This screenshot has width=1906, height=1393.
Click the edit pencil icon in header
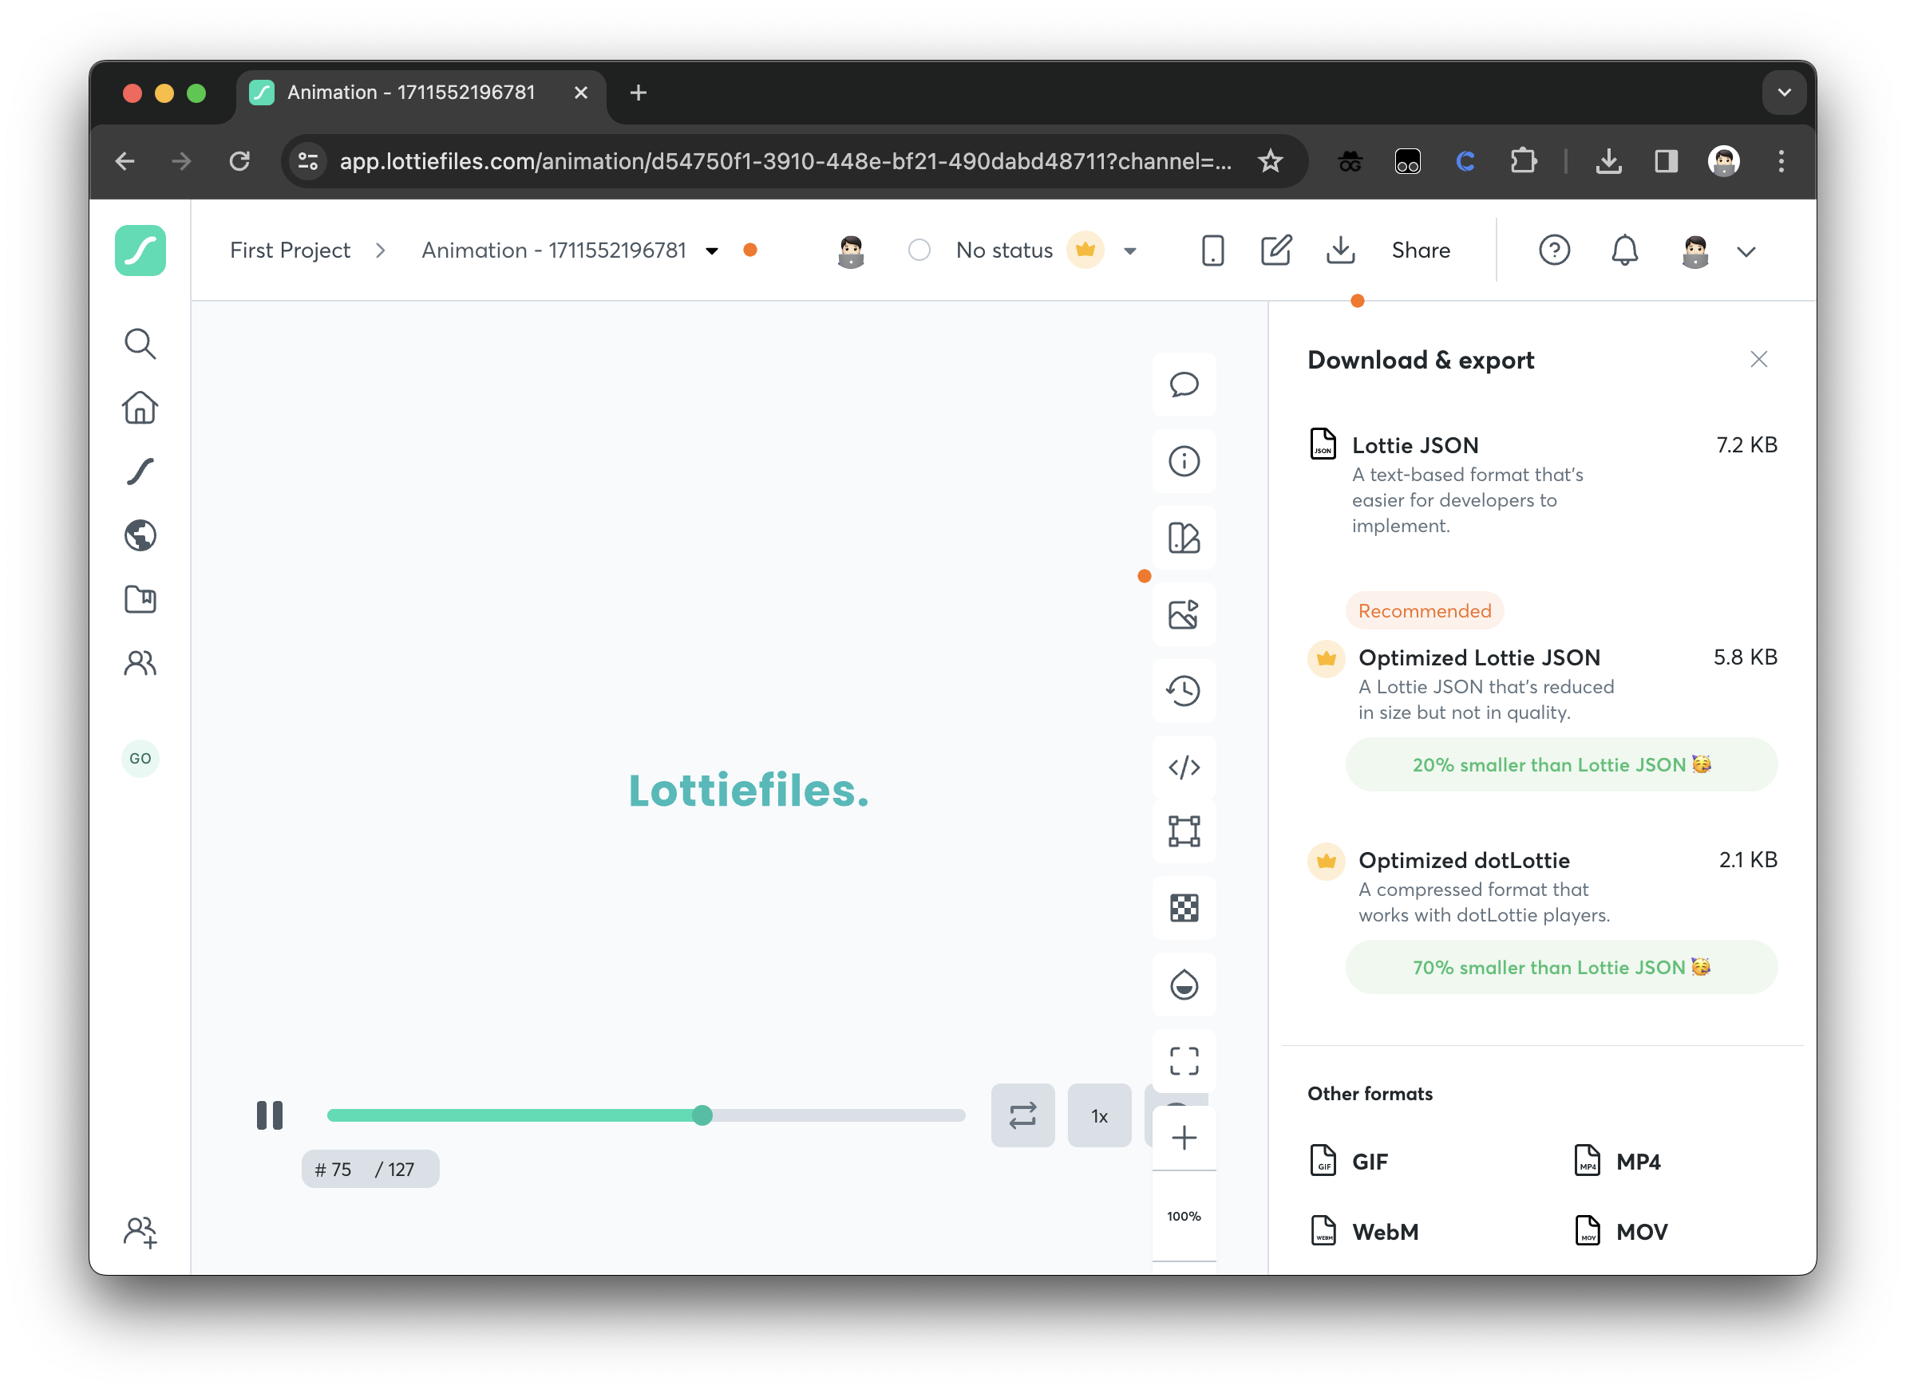click(1276, 251)
